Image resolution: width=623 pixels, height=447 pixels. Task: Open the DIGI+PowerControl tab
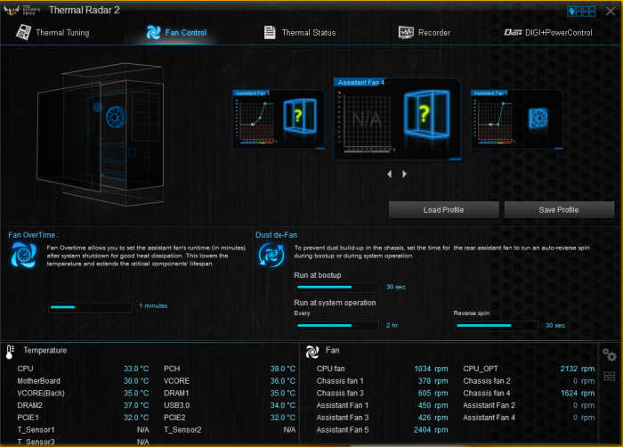tap(548, 33)
